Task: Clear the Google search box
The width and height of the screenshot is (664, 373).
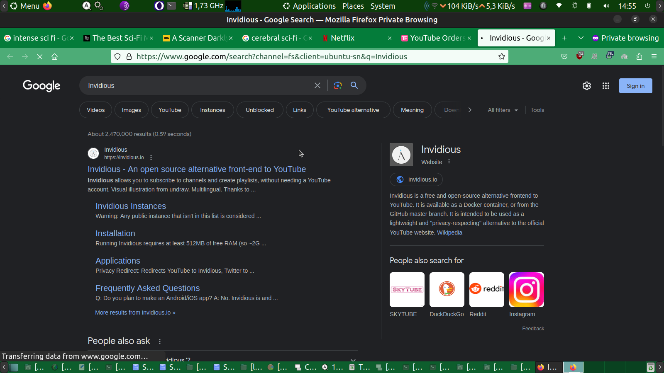Action: (317, 85)
